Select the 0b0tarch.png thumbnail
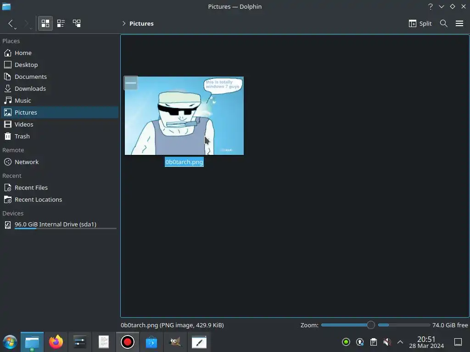The image size is (470, 352). pos(184,116)
